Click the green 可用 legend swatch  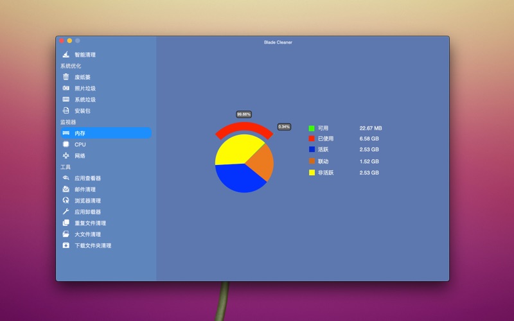point(312,128)
